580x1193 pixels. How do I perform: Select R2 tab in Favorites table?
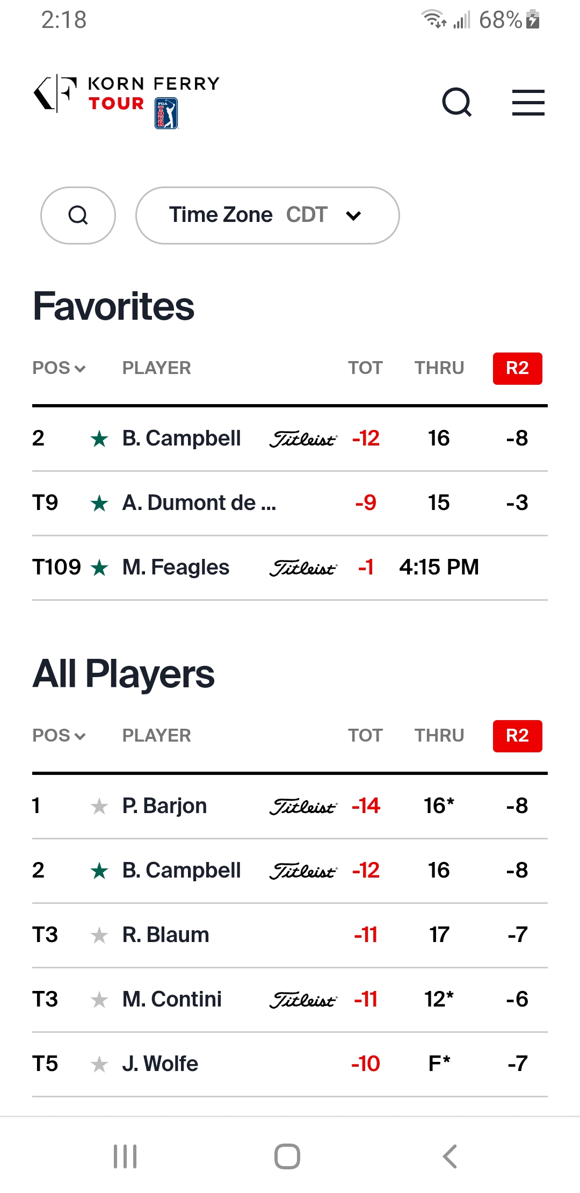click(517, 369)
